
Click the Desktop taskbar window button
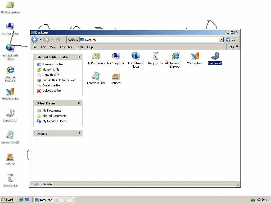pyautogui.click(x=55, y=200)
